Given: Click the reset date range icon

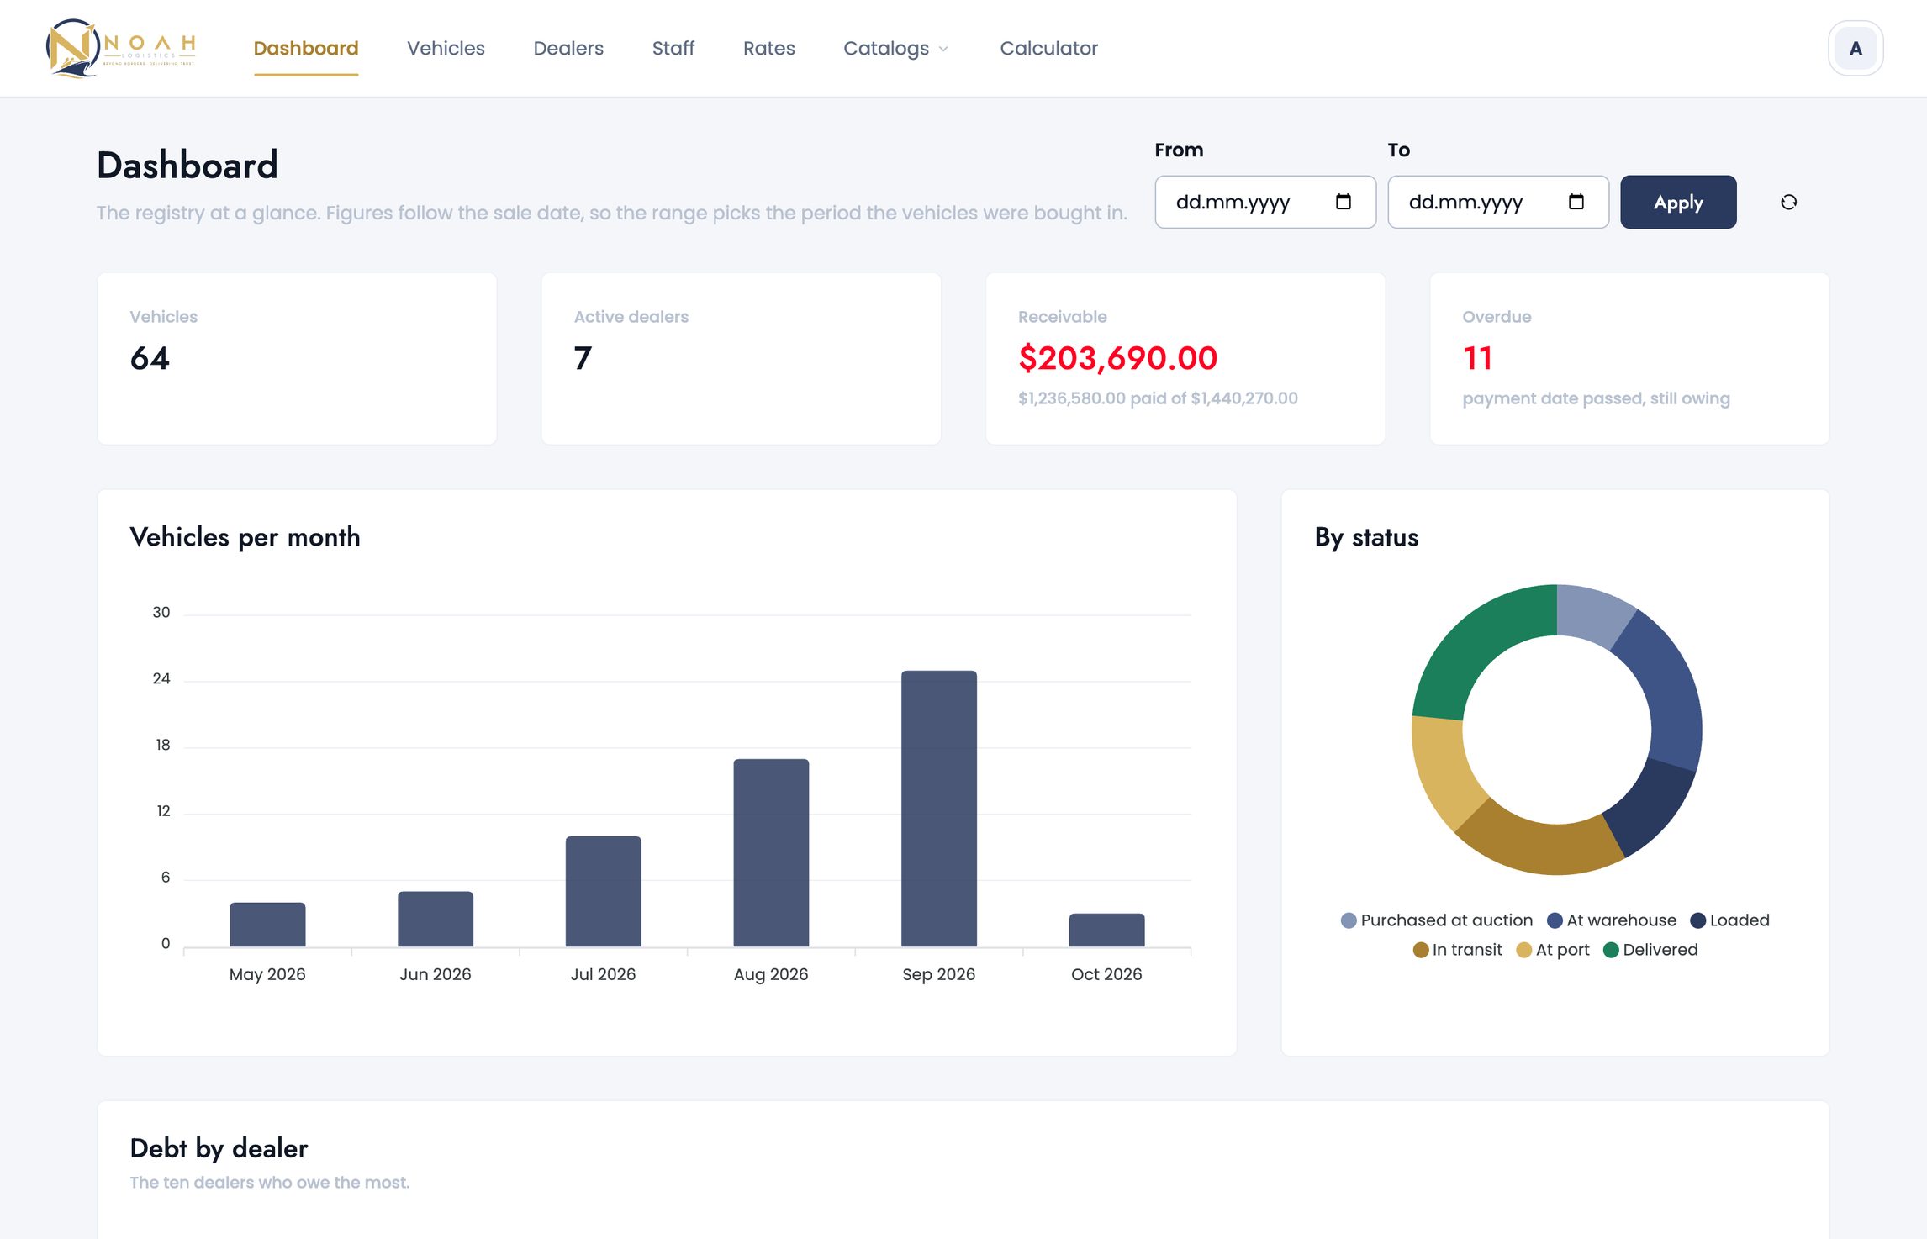Looking at the screenshot, I should 1788,202.
